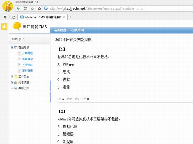Open the 答题查询 link in sidebar

pyautogui.click(x=27, y=59)
